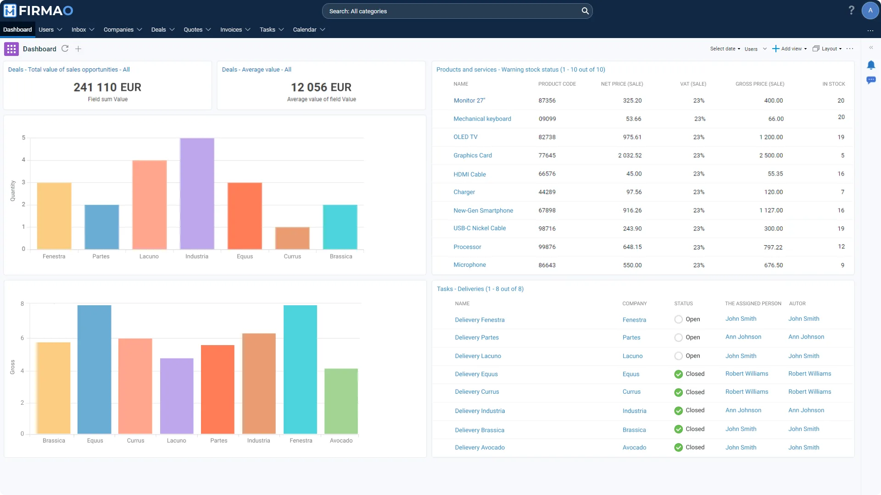Expand the Quotes menu chevron
The height and width of the screenshot is (495, 881).
pyautogui.click(x=208, y=30)
